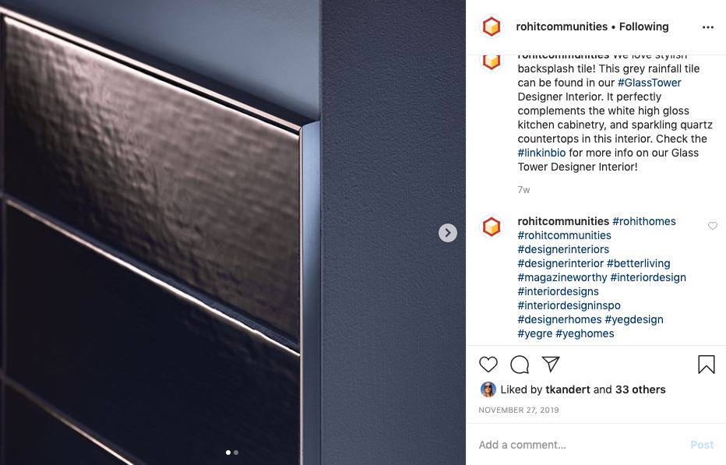Click the rohitcommunities profile avatar in header

coord(492,26)
